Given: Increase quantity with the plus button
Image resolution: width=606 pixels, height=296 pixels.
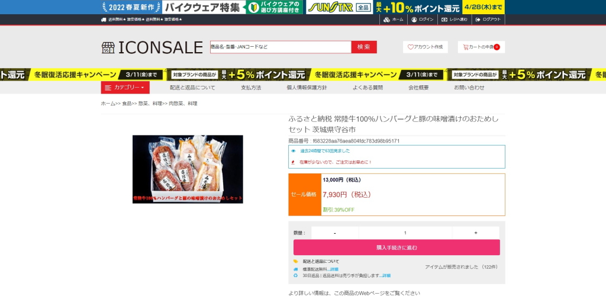Looking at the screenshot, I should (476, 233).
